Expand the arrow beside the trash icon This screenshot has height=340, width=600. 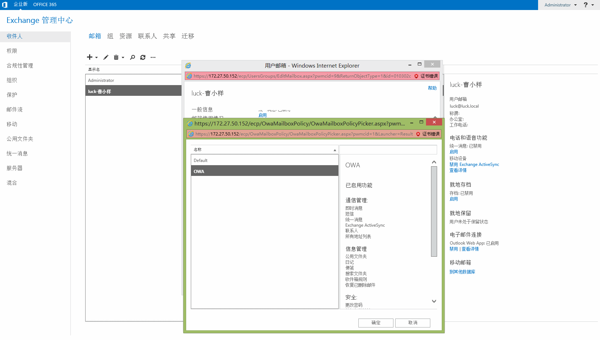pyautogui.click(x=123, y=58)
